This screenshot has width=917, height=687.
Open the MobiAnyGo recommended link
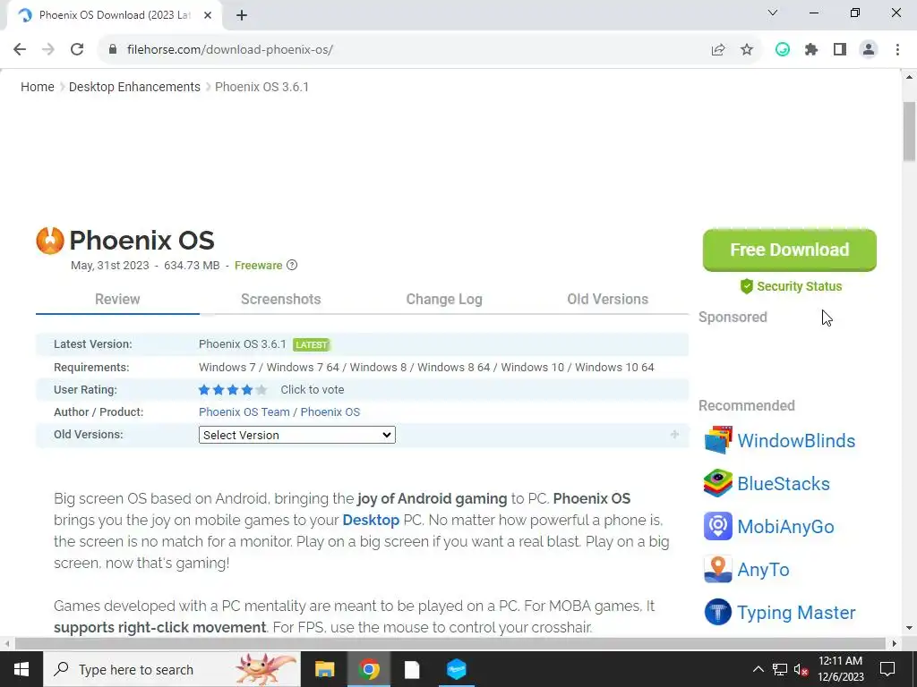[x=785, y=526]
